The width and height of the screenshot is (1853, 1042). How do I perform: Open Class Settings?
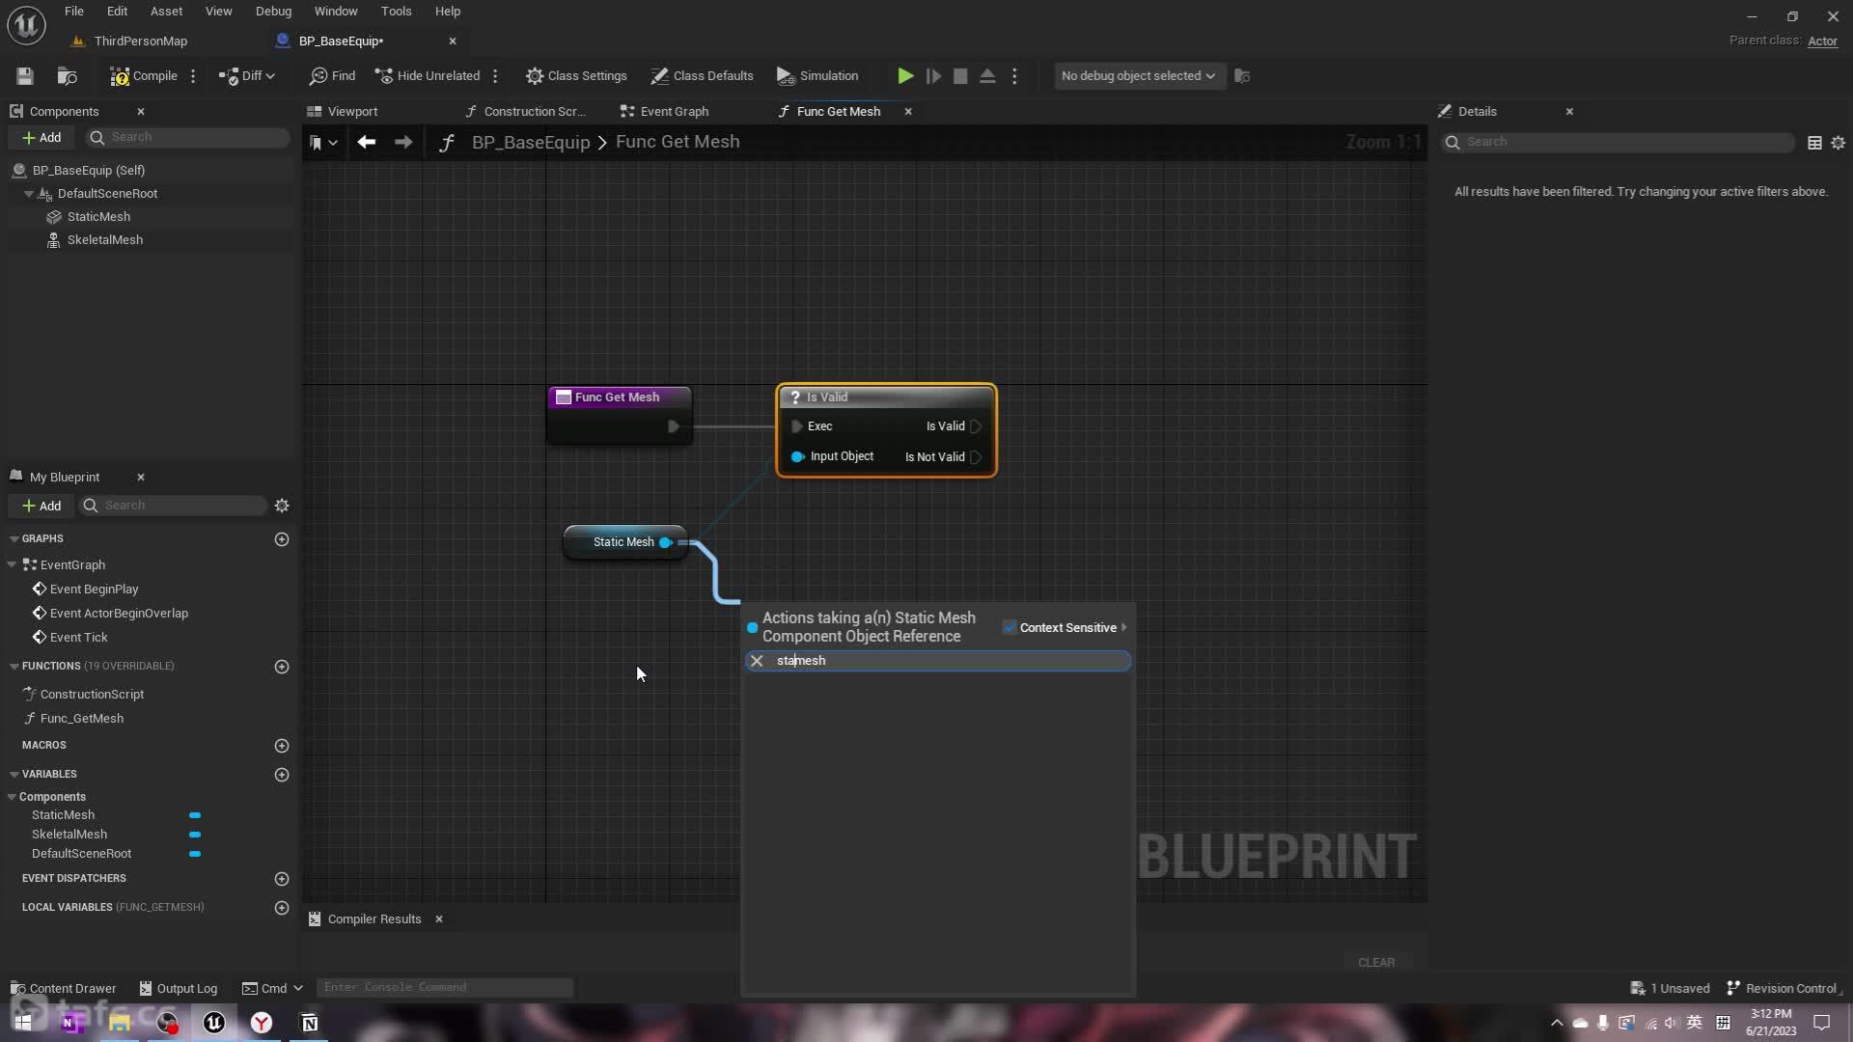point(576,76)
